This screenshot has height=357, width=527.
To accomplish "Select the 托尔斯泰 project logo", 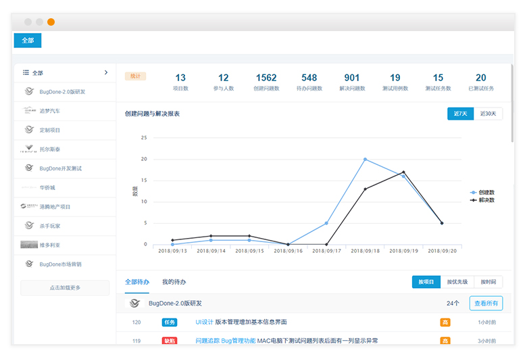I will tap(29, 149).
